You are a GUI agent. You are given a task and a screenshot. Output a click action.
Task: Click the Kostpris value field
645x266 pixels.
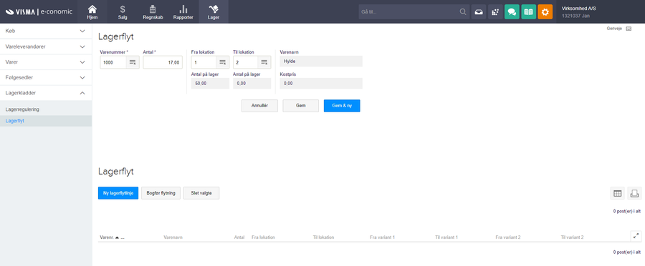[321, 84]
